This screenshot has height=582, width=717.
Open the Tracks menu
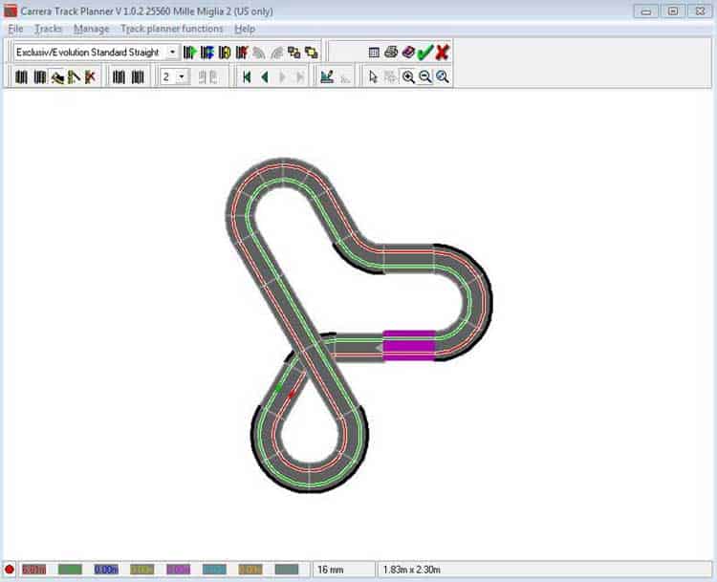(x=49, y=29)
